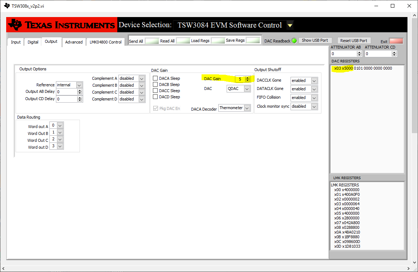
Task: Click the ATTENUATOR CD stepper arrows
Action: [x=394, y=54]
